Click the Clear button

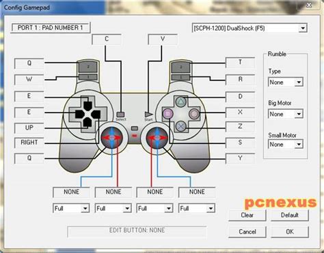pyautogui.click(x=247, y=215)
